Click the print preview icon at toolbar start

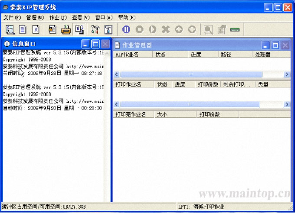[10, 29]
